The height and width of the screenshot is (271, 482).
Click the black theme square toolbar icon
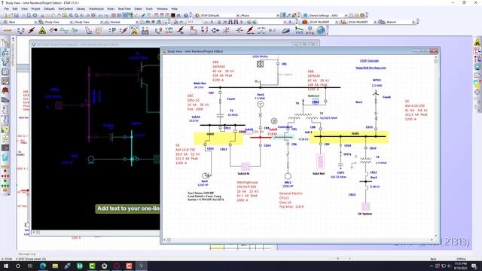[x=173, y=15]
